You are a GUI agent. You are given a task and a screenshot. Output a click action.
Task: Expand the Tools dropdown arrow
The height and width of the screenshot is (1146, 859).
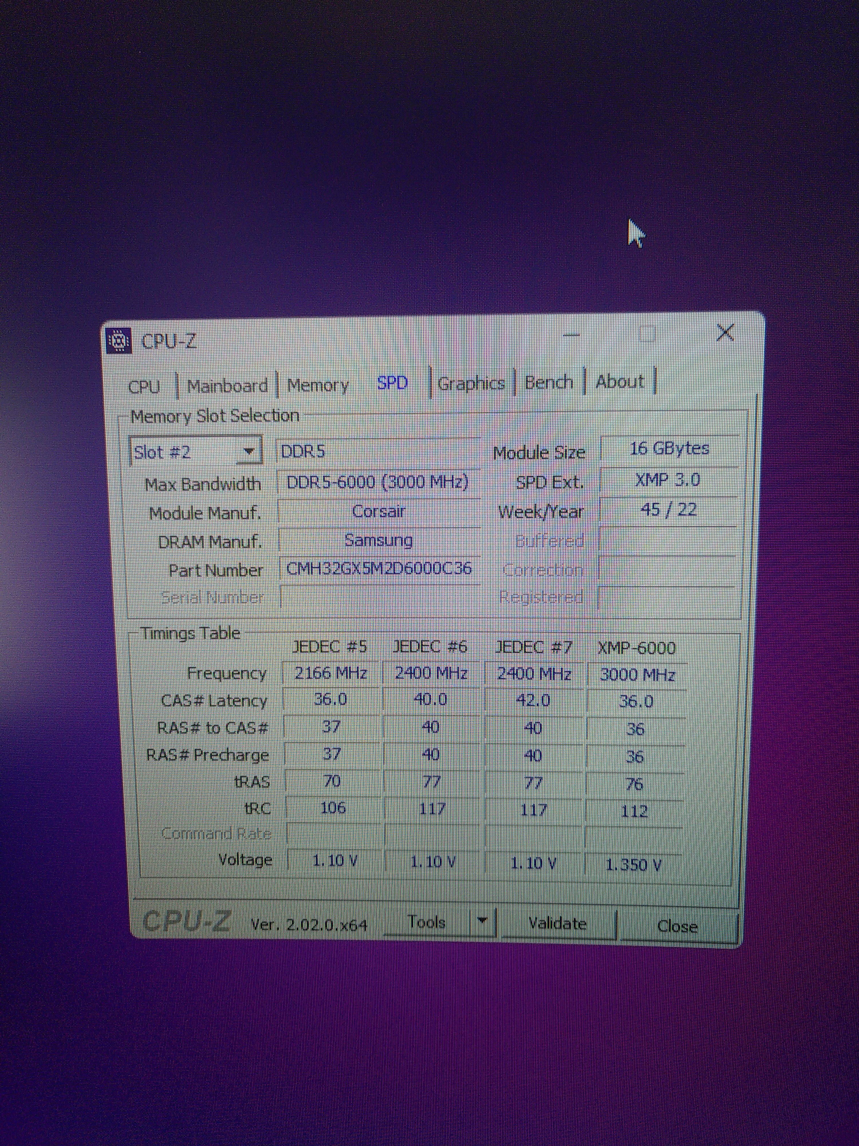point(482,921)
